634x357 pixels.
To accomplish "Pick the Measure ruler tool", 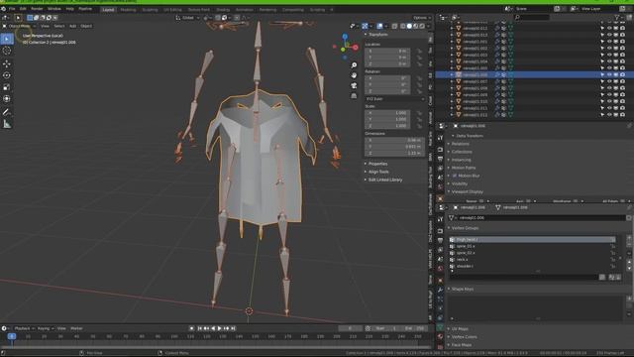I will point(7,124).
